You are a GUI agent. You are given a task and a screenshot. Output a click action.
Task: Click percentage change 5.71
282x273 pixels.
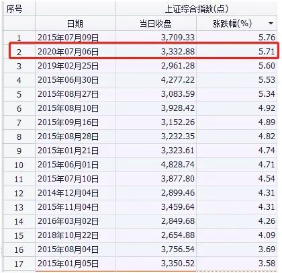click(x=267, y=51)
